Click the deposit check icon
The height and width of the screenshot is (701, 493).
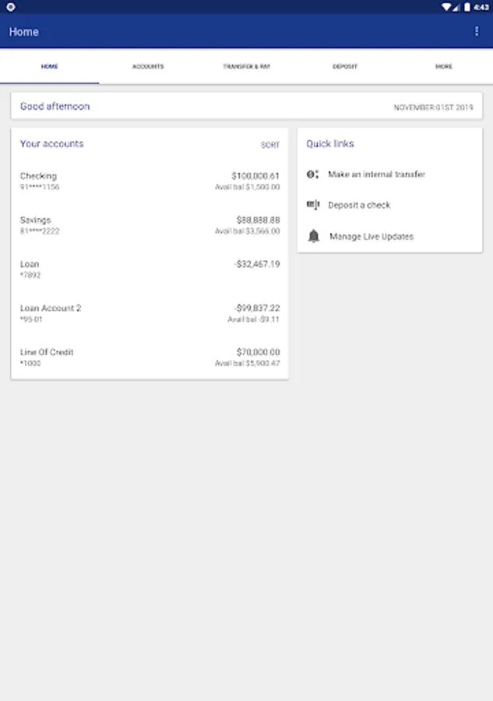313,205
